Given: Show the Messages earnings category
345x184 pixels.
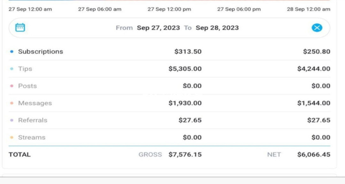Looking at the screenshot, I should pyautogui.click(x=35, y=103).
